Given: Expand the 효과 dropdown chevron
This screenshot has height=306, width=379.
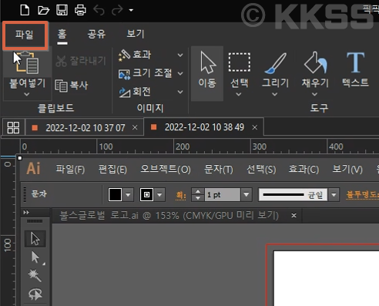Looking at the screenshot, I should pyautogui.click(x=180, y=55).
